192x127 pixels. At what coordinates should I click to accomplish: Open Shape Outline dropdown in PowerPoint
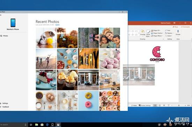[x=157, y=33]
